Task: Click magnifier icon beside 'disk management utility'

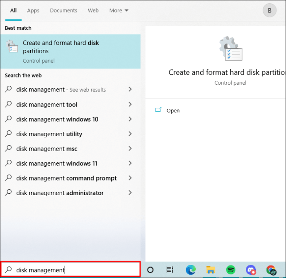Action: point(8,134)
